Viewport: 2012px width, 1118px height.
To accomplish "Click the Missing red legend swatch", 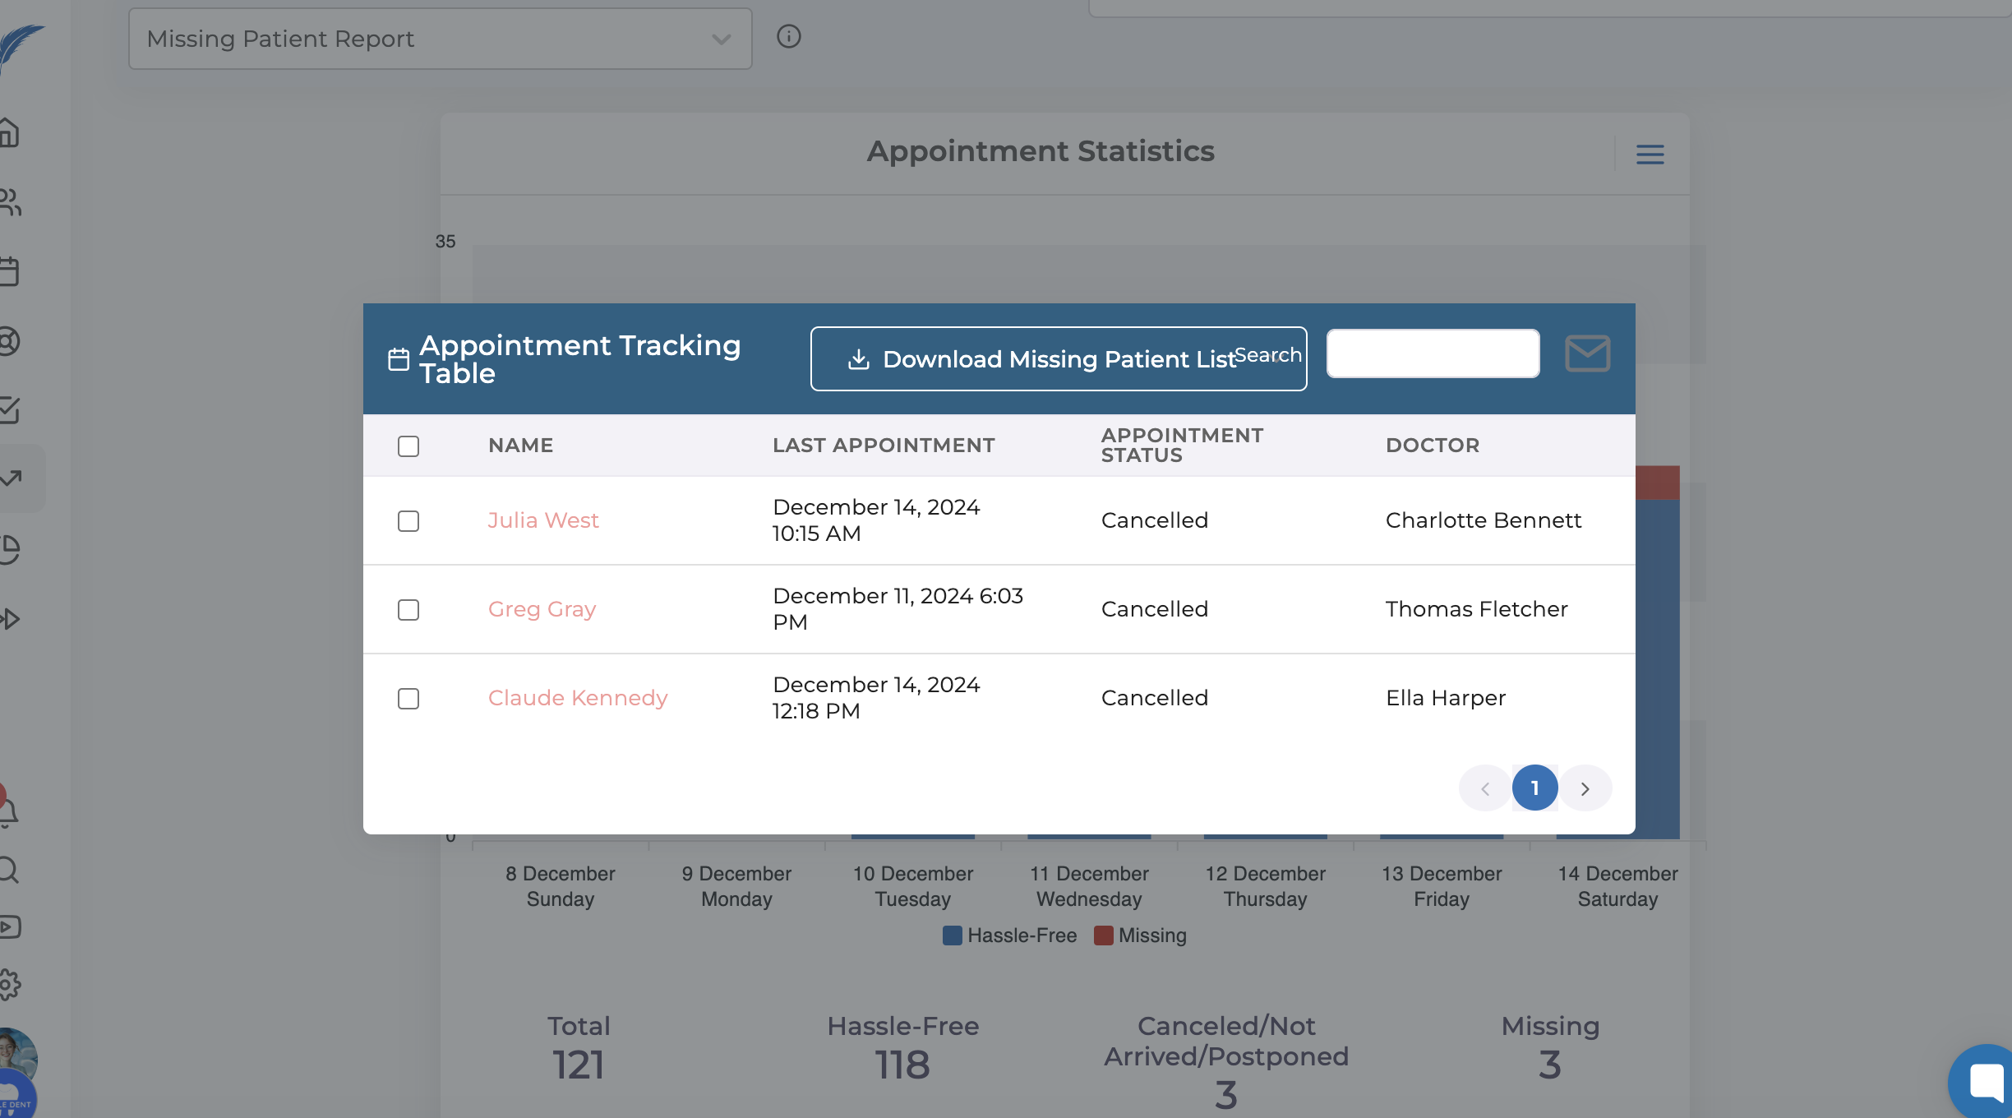I will pyautogui.click(x=1104, y=936).
